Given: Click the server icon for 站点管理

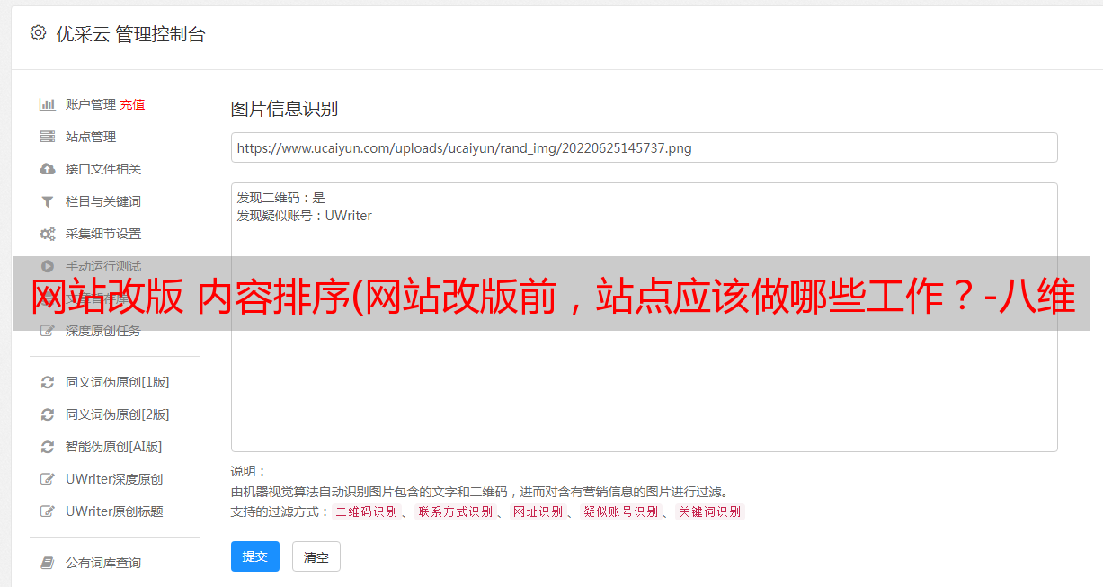Looking at the screenshot, I should coord(48,137).
